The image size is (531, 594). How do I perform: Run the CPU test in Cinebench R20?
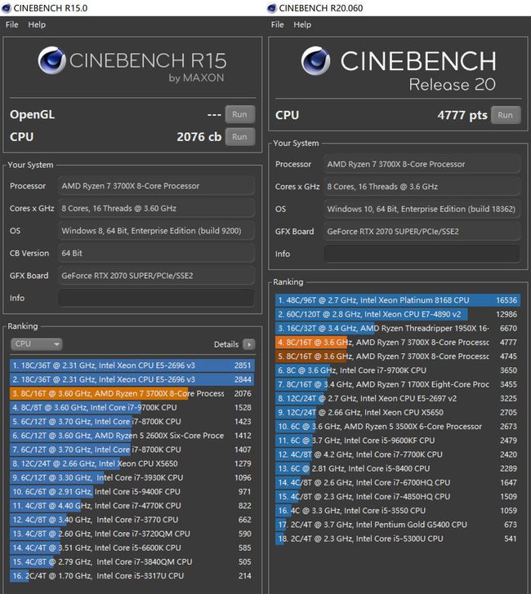pyautogui.click(x=506, y=115)
